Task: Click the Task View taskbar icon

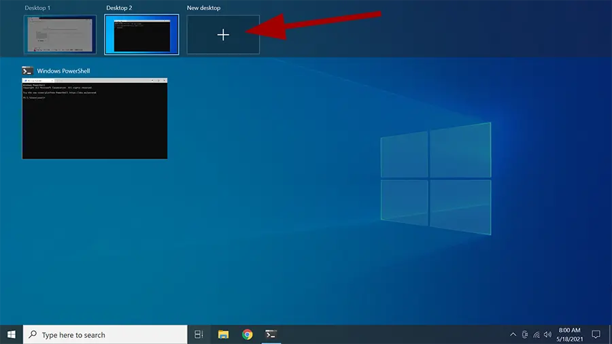Action: point(199,334)
